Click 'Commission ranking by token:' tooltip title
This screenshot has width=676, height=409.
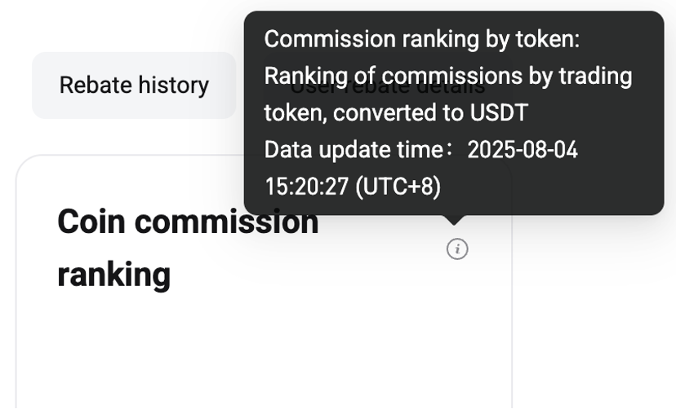tap(422, 39)
